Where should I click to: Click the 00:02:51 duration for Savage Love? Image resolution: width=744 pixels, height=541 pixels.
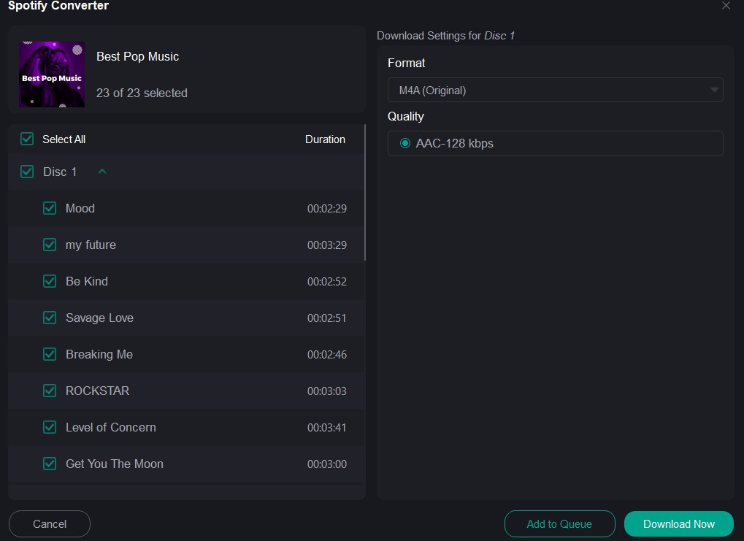click(x=327, y=318)
